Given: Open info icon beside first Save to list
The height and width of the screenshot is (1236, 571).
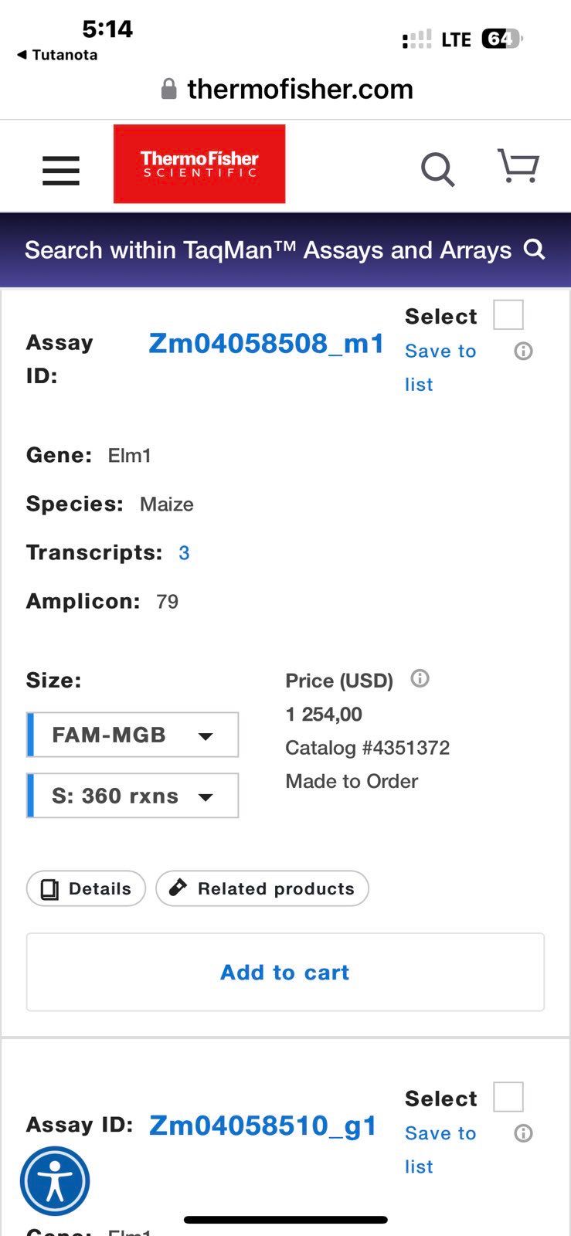Looking at the screenshot, I should (x=523, y=351).
